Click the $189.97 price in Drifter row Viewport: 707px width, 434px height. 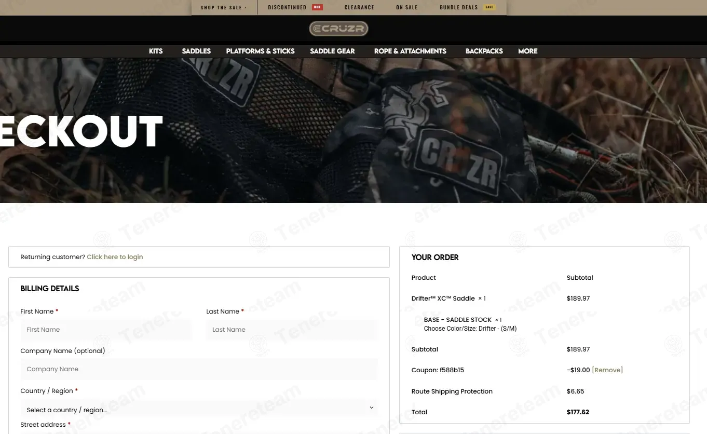(578, 299)
